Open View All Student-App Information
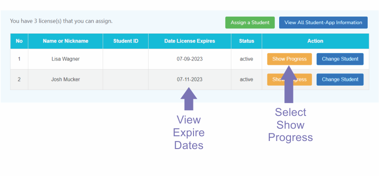This screenshot has width=379, height=176. pos(323,23)
